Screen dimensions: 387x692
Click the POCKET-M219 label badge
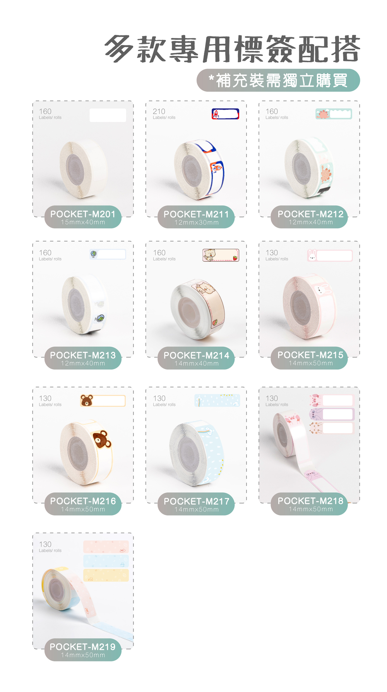pyautogui.click(x=83, y=650)
